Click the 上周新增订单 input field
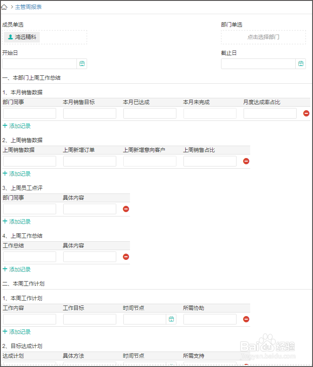Viewport: 313px width, 367px height. 90,161
